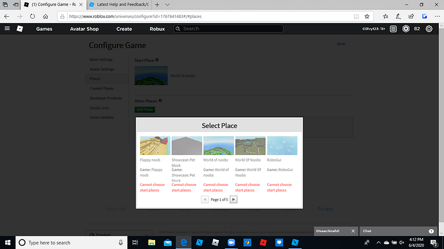
Task: Open Zoom from the taskbar
Action: click(x=232, y=243)
